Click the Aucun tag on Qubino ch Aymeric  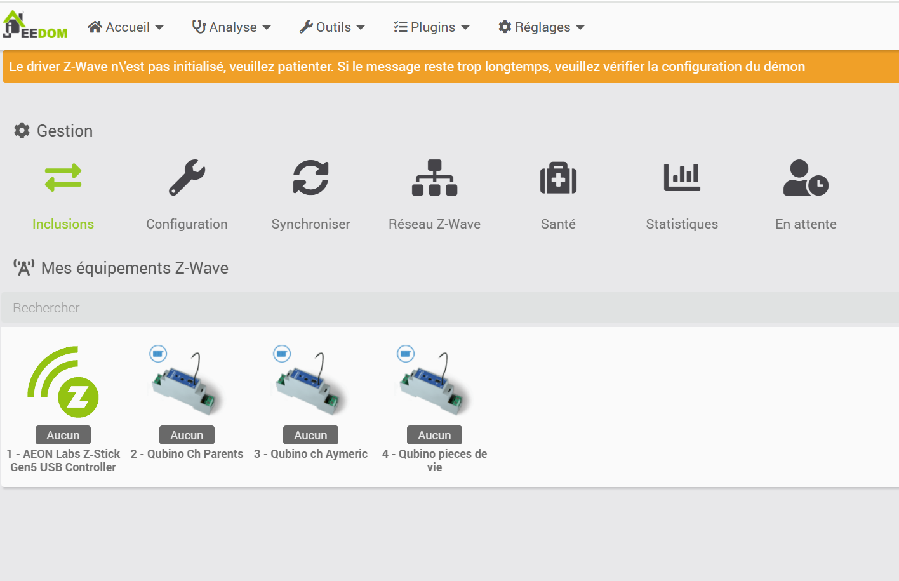(x=310, y=435)
